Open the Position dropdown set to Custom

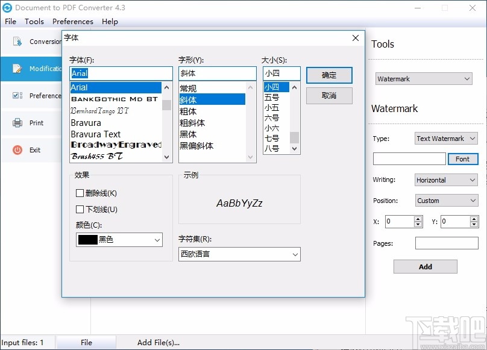(446, 200)
